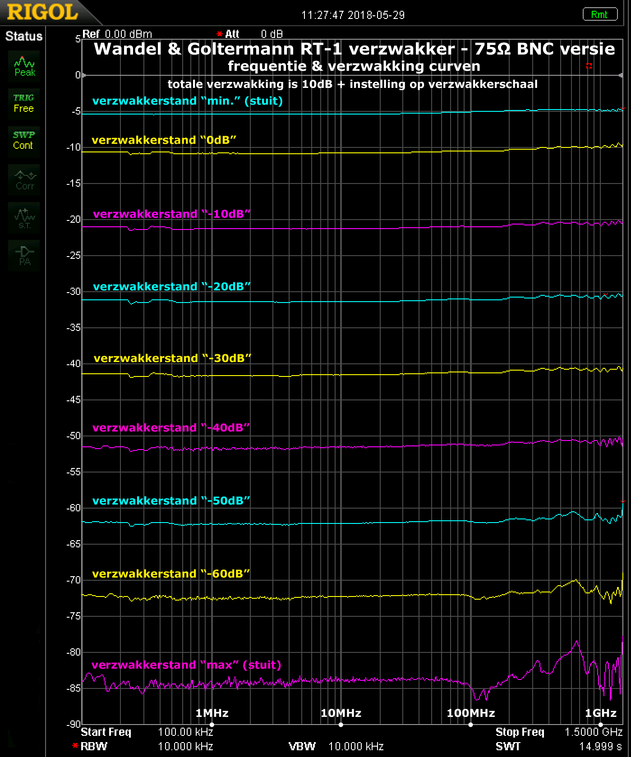Click the PA preamplifier status icon

pos(24,256)
